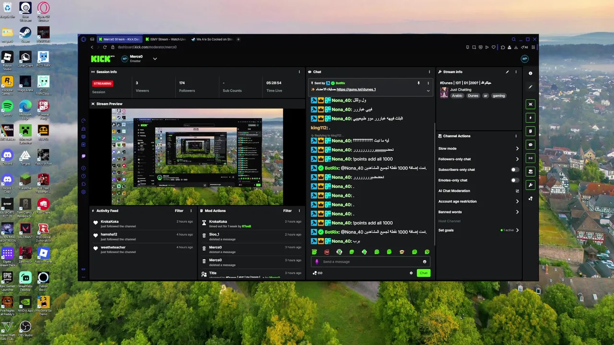Open the Twitch icon in Opera sidebar
This screenshot has width=614, height=345.
83,156
